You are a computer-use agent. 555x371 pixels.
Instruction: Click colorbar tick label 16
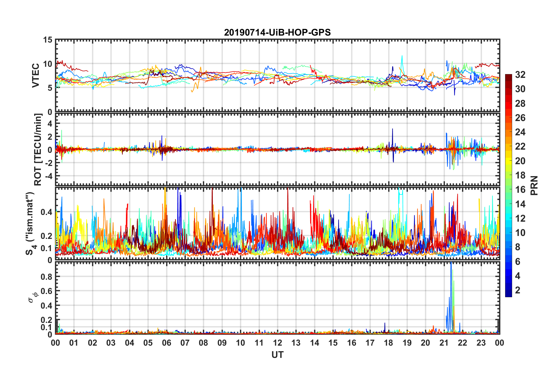(520, 190)
